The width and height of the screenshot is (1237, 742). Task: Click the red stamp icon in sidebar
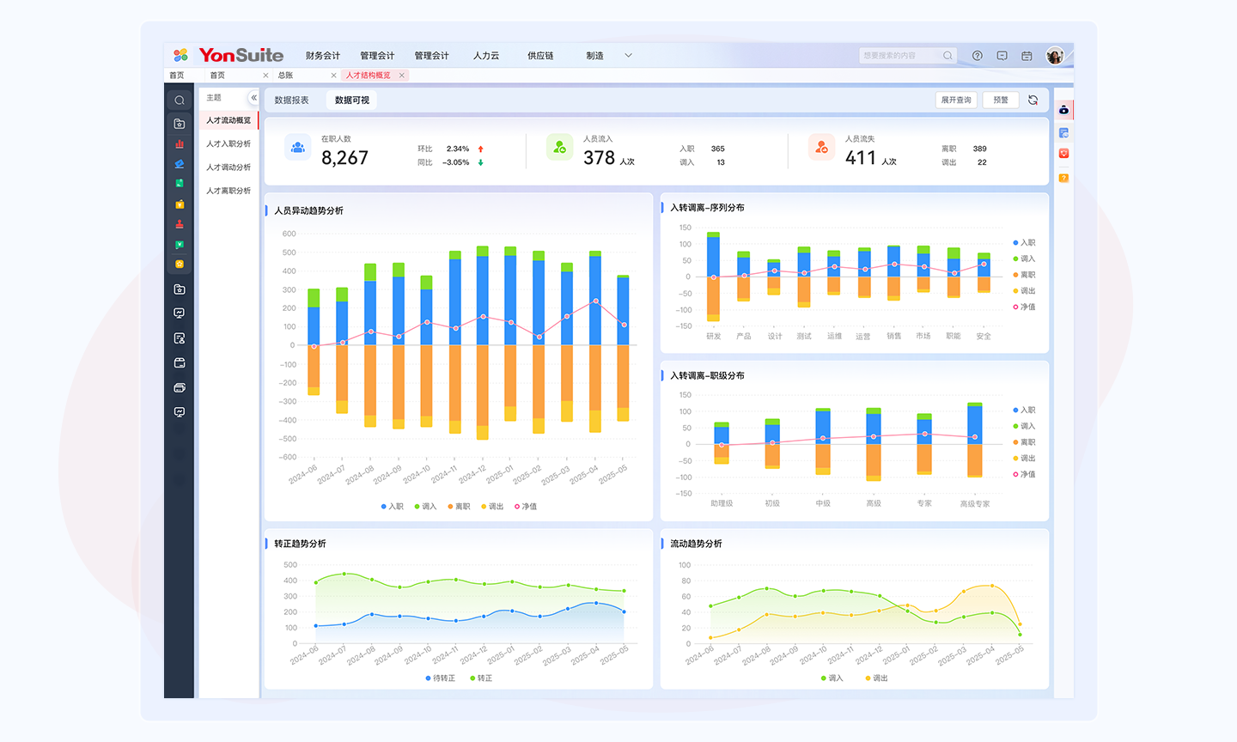[x=180, y=224]
